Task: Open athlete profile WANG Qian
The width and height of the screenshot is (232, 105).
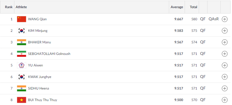Action: [x=37, y=19]
